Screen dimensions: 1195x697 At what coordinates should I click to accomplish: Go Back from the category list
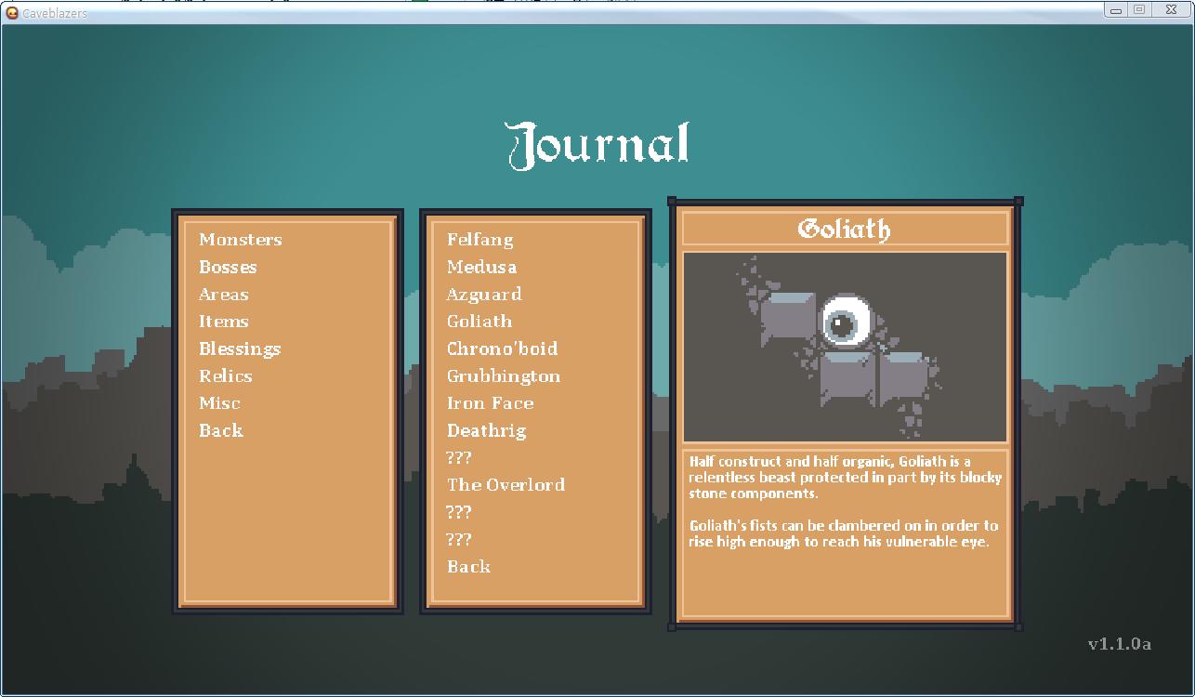tap(220, 430)
